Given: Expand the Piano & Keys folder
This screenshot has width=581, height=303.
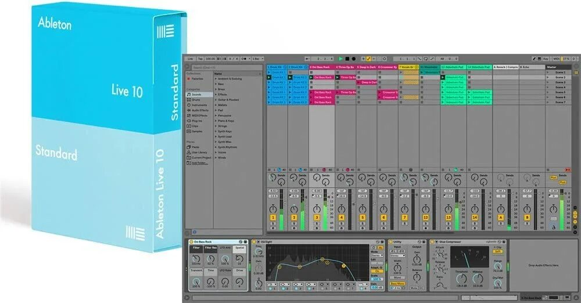Looking at the screenshot, I should [216, 121].
